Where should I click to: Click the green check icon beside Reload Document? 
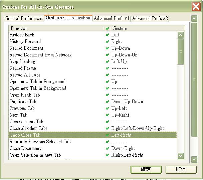pyautogui.click(x=107, y=48)
